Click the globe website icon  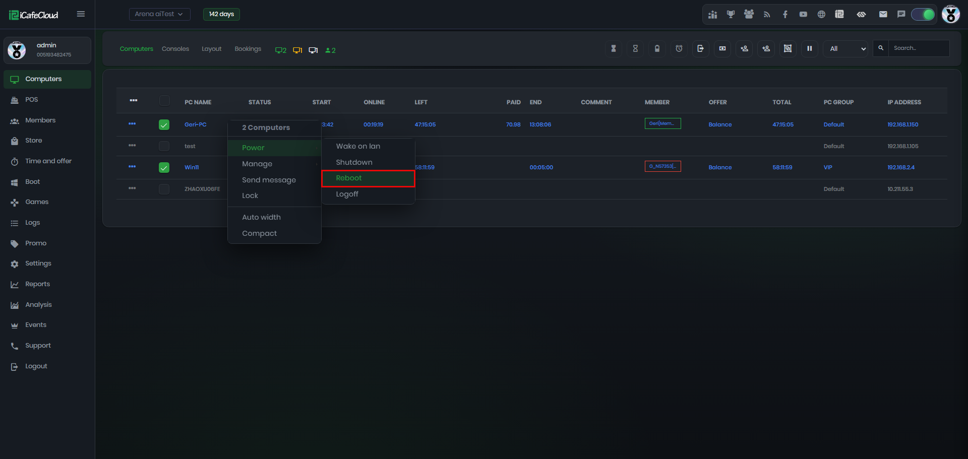tap(821, 15)
